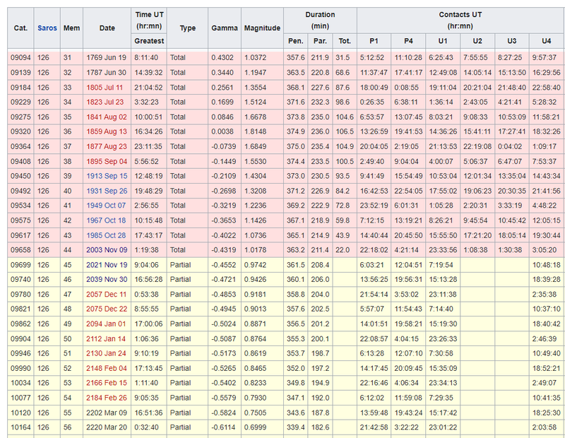
Task: Open the 2021 Nov 19 eclipse link
Action: tap(107, 265)
